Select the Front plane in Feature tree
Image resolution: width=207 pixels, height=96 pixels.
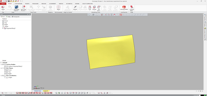tap(6, 21)
